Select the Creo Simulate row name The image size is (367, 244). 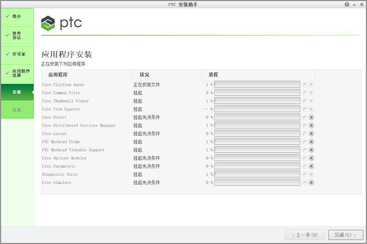click(57, 183)
